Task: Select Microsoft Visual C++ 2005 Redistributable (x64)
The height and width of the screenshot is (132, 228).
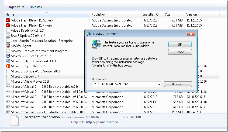Action: coord(44,87)
